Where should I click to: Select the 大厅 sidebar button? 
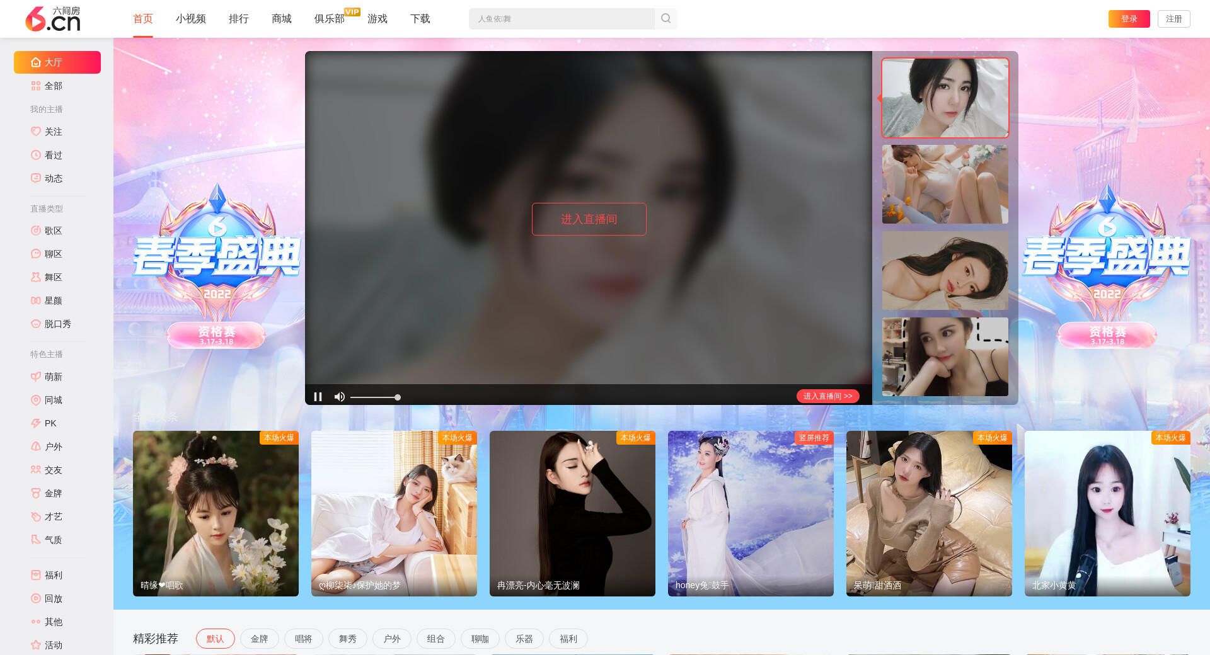pos(57,62)
